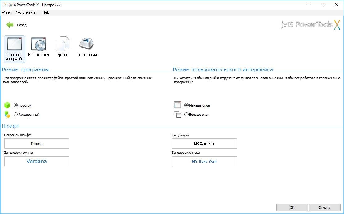Click the Табуляция label

click(x=180, y=135)
